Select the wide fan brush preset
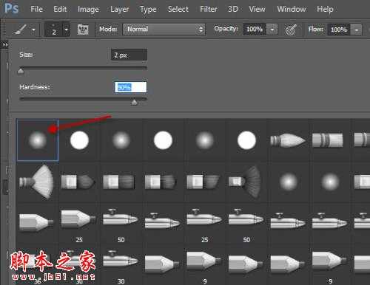The width and height of the screenshot is (370, 285). (37, 182)
